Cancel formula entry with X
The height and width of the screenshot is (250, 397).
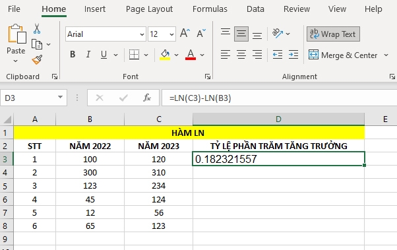(x=100, y=98)
